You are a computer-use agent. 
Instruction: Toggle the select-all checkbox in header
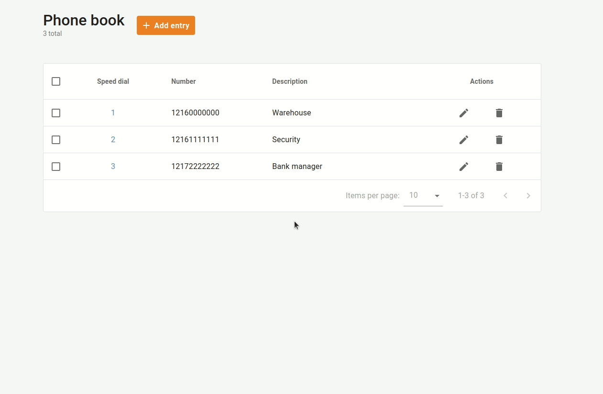[56, 81]
